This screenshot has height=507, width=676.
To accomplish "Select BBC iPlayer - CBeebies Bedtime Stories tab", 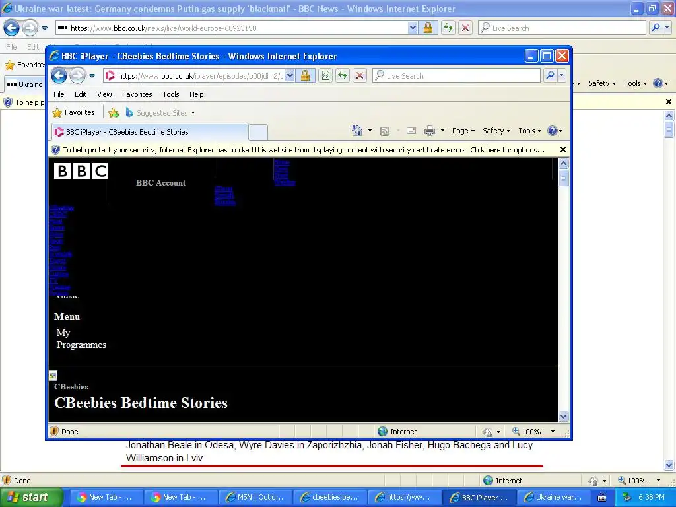I will pos(149,132).
